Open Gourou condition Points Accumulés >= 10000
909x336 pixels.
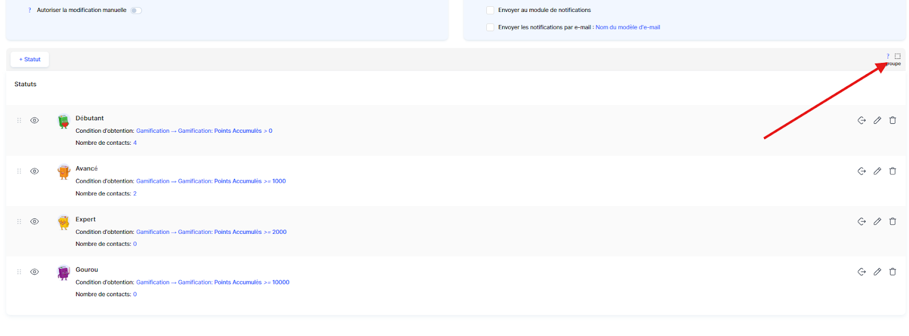pos(212,283)
